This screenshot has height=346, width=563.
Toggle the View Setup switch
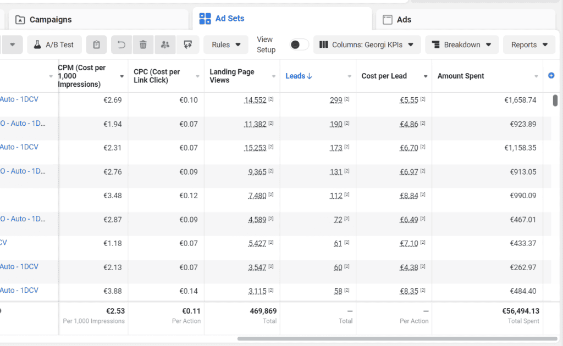pos(299,45)
